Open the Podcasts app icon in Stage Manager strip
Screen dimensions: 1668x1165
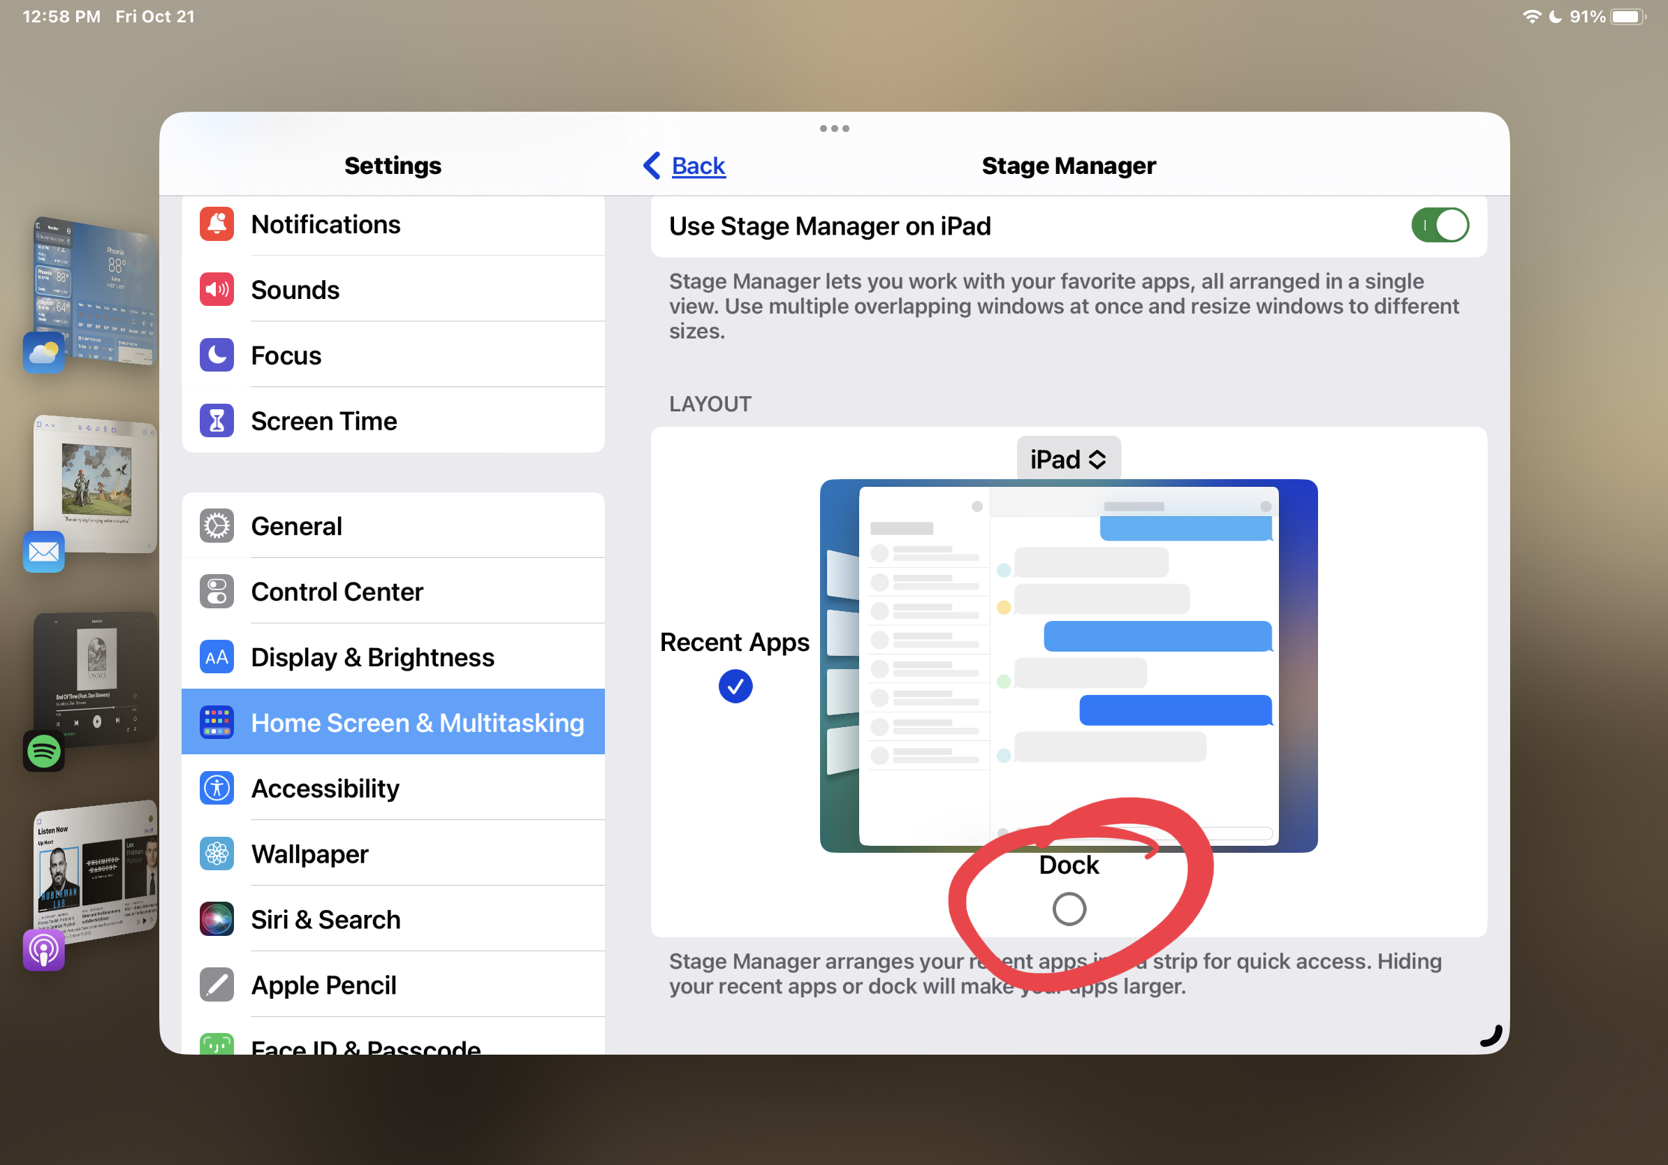point(43,949)
